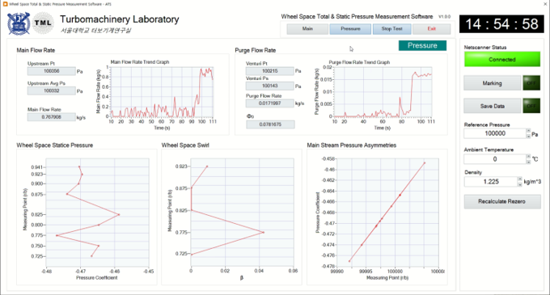Click the Main Stream Pressure Asymmetries chart
This screenshot has height=295, width=550.
pos(387,213)
